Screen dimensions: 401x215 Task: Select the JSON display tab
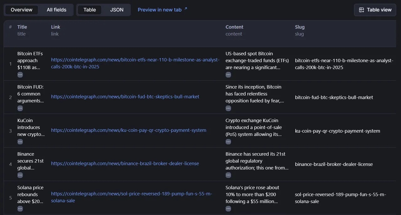coord(117,10)
